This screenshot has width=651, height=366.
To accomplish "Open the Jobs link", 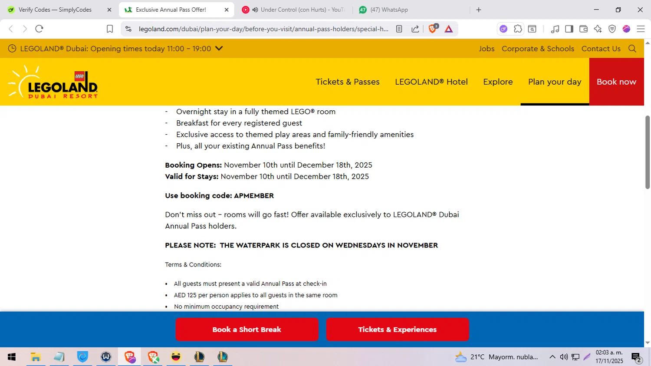I will (487, 49).
